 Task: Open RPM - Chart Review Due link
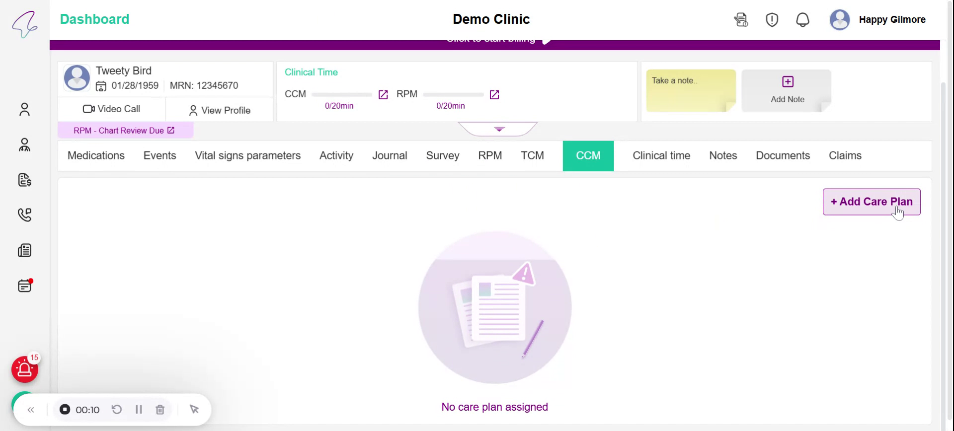point(124,131)
